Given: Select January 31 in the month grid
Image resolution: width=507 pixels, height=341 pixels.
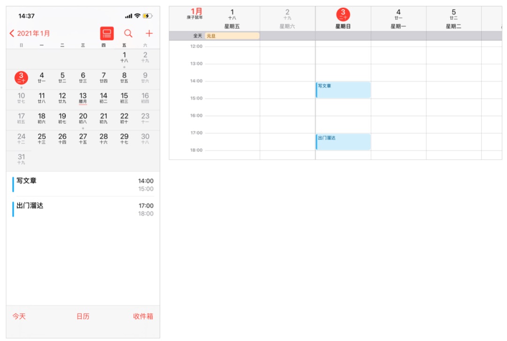Looking at the screenshot, I should click(x=21, y=159).
